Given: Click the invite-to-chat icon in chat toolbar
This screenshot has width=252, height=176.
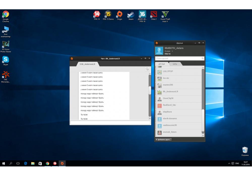Looking at the screenshot, I should [147, 69].
